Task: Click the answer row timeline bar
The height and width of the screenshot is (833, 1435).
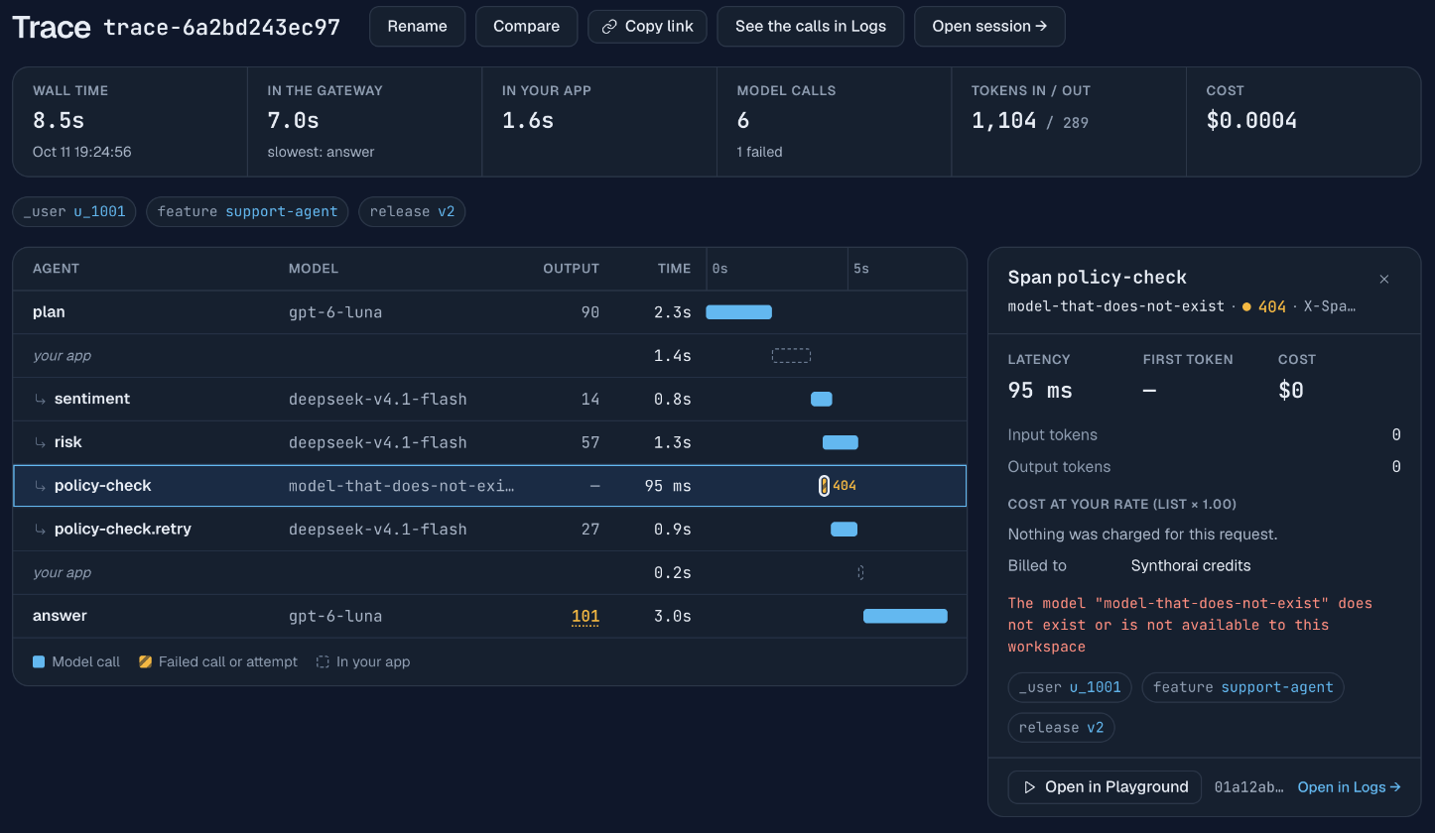Action: pos(905,616)
